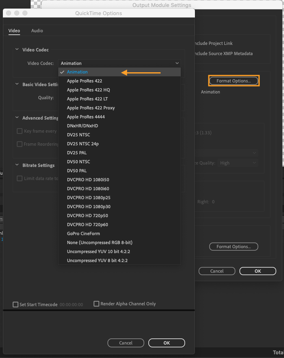
Task: Click OK in Output Module Settings
Action: (257, 271)
